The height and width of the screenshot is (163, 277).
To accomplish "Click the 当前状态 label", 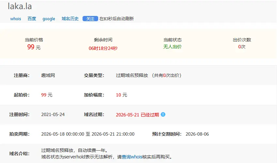I will (x=173, y=40).
